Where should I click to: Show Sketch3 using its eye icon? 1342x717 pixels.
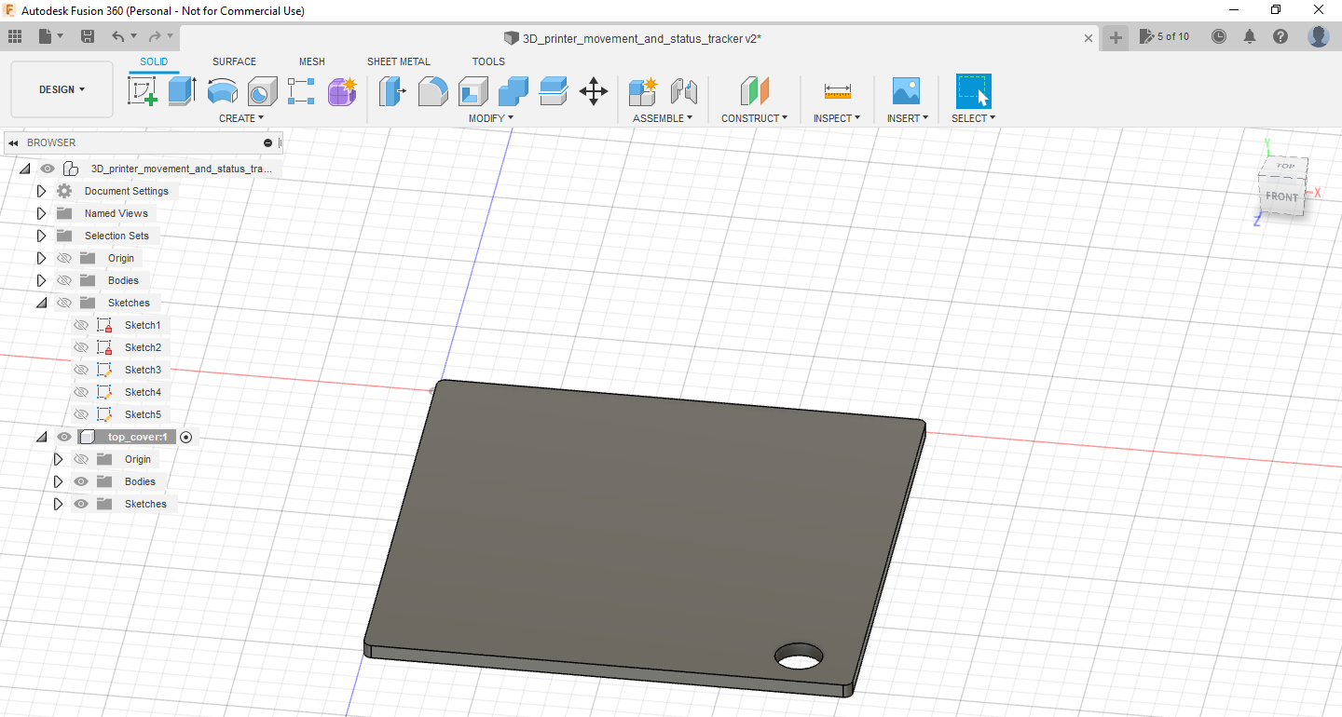81,370
